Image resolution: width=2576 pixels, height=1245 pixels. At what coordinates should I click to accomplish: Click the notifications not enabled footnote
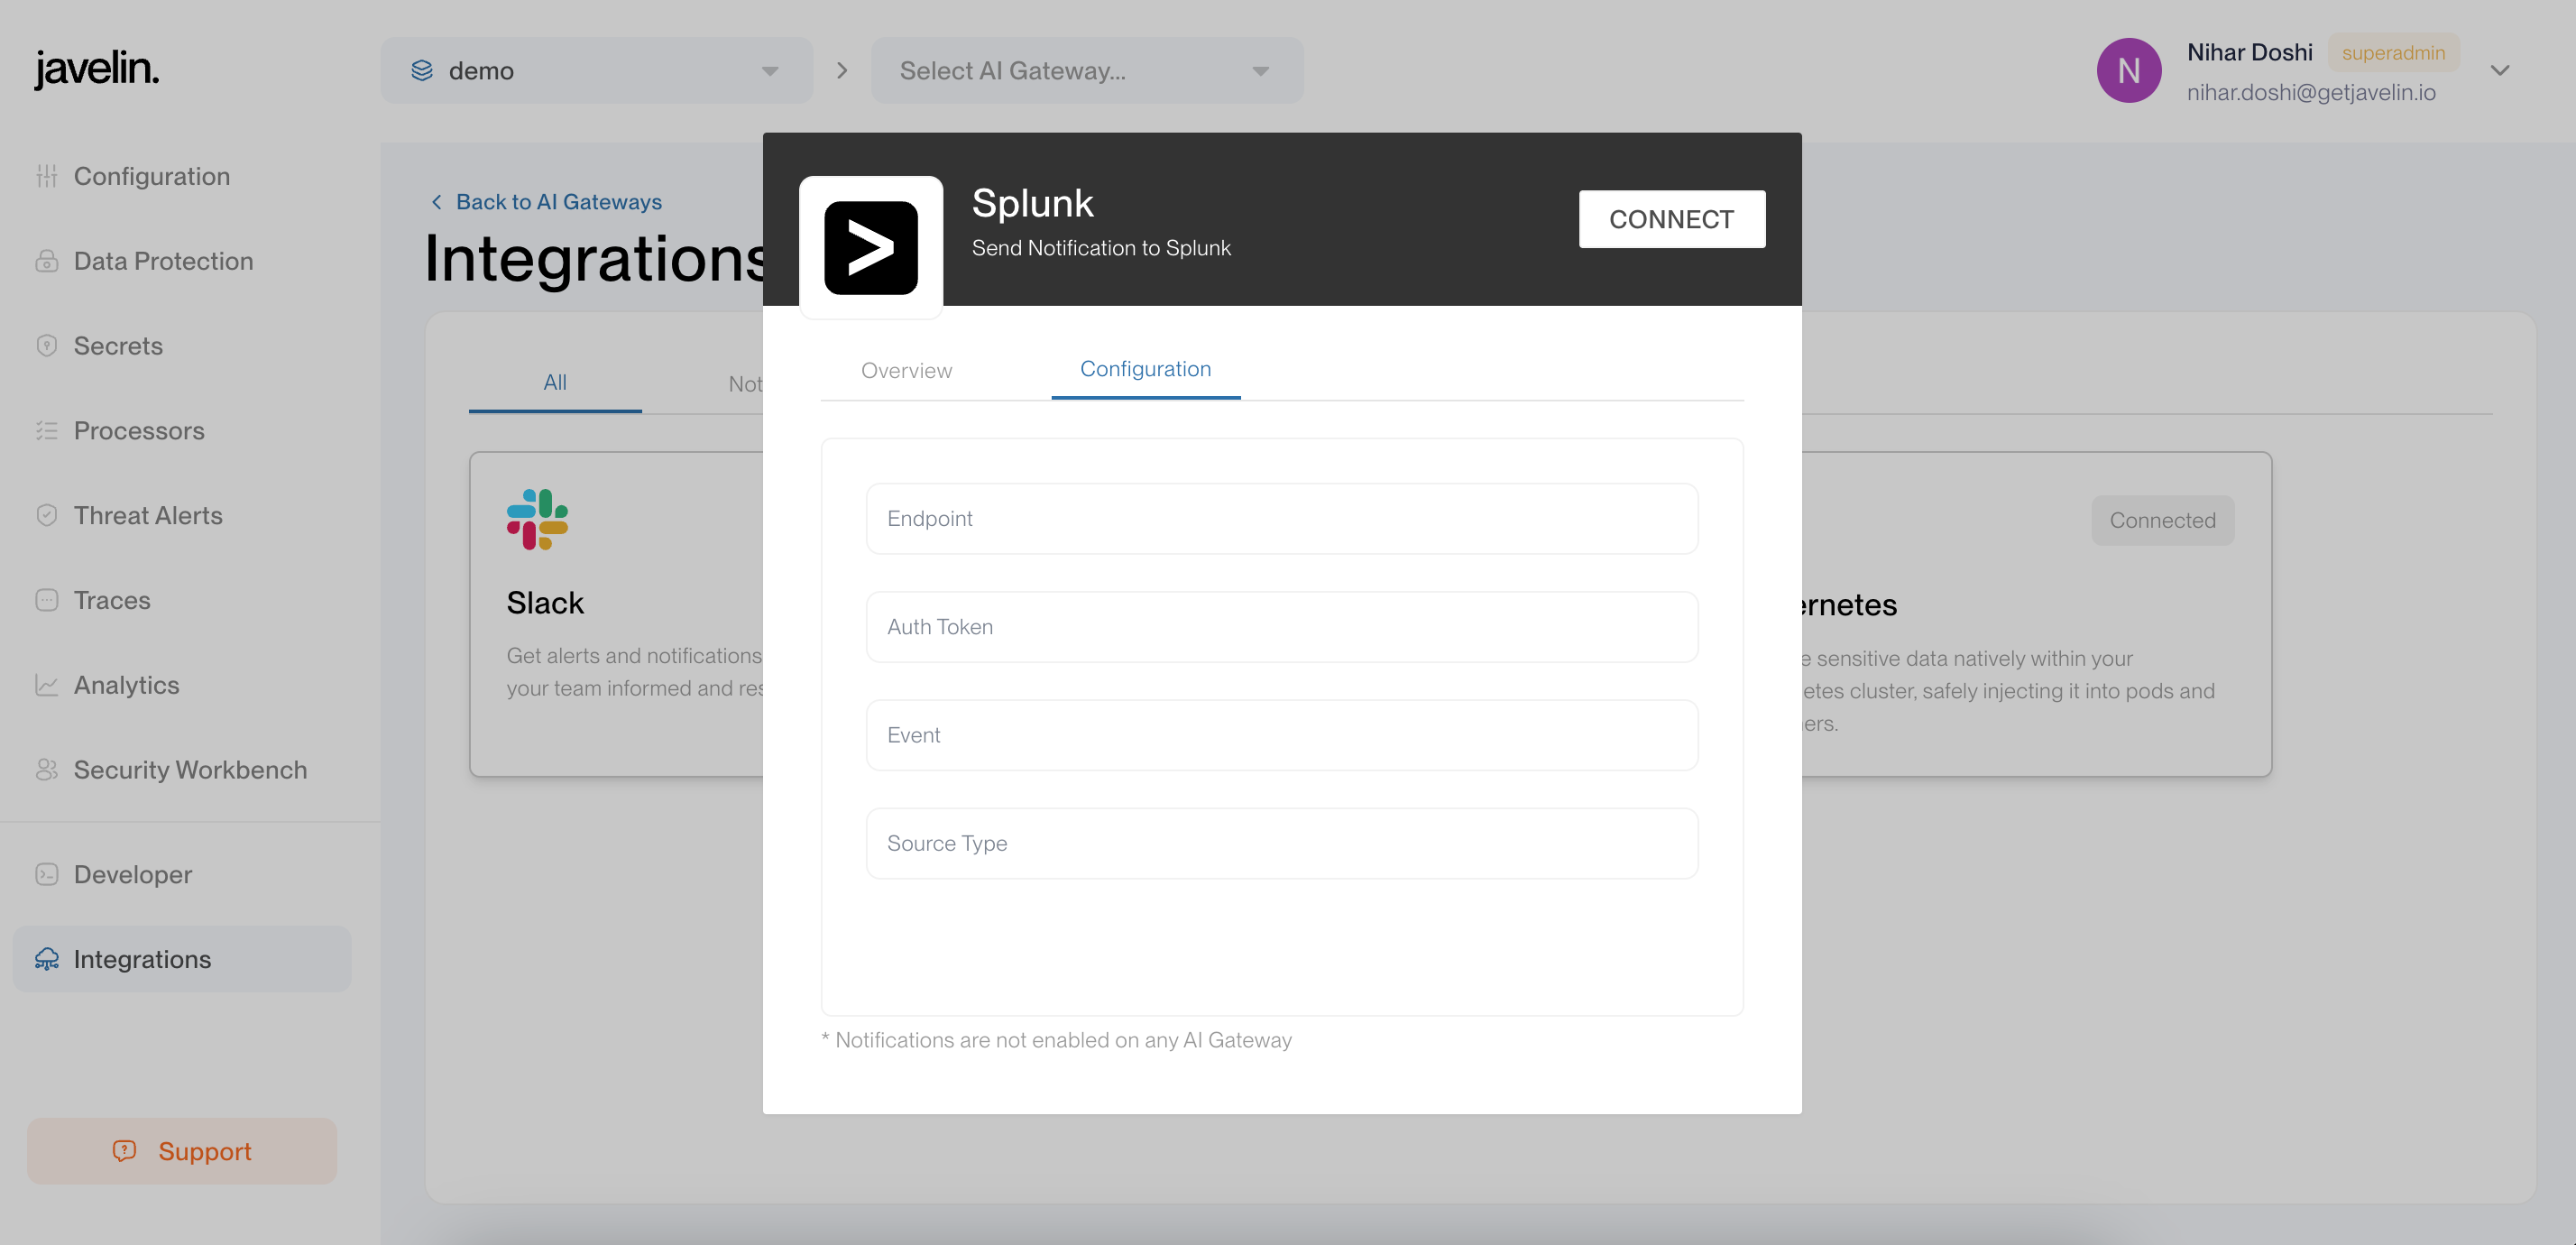pos(1056,1040)
